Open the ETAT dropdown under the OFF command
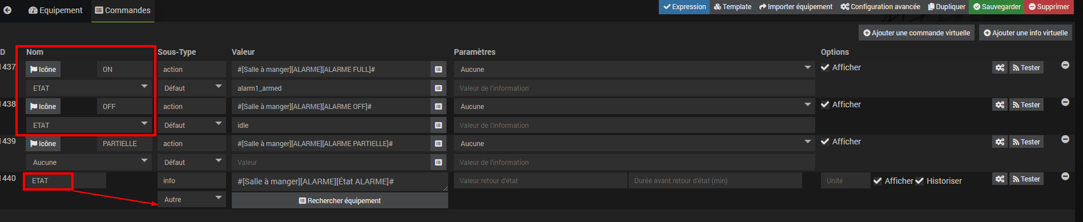The width and height of the screenshot is (1083, 222). tap(90, 125)
